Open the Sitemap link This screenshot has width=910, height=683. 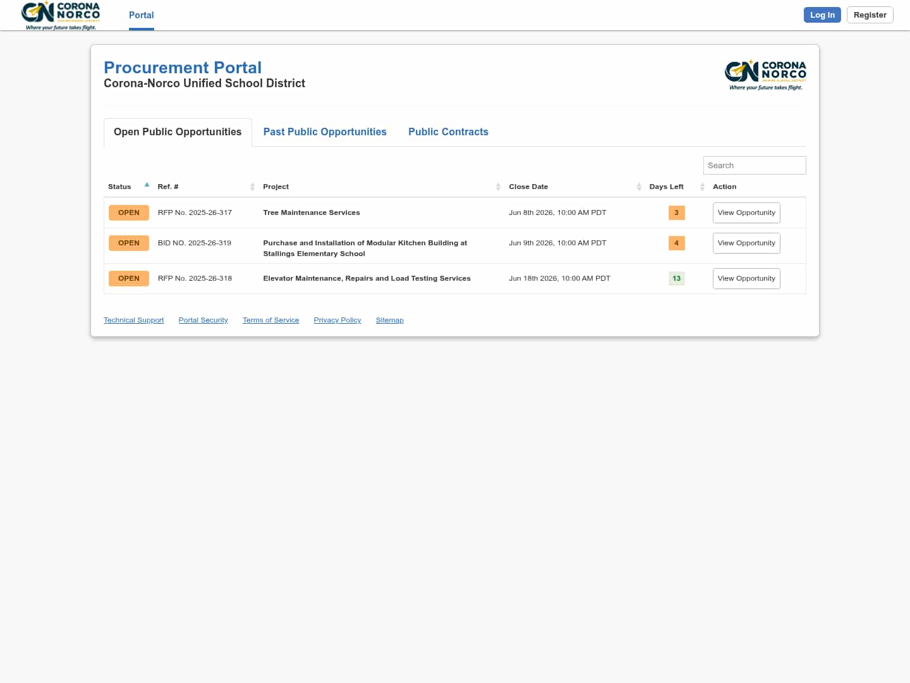(389, 321)
